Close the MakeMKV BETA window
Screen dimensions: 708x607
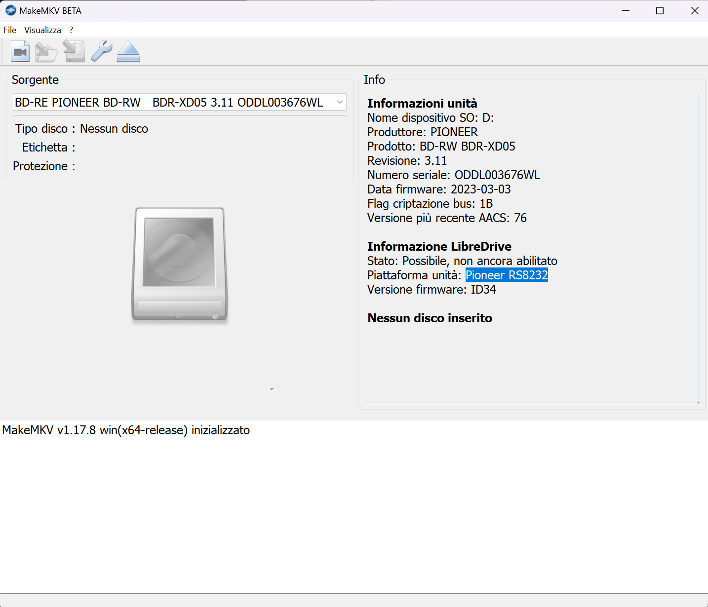click(694, 10)
